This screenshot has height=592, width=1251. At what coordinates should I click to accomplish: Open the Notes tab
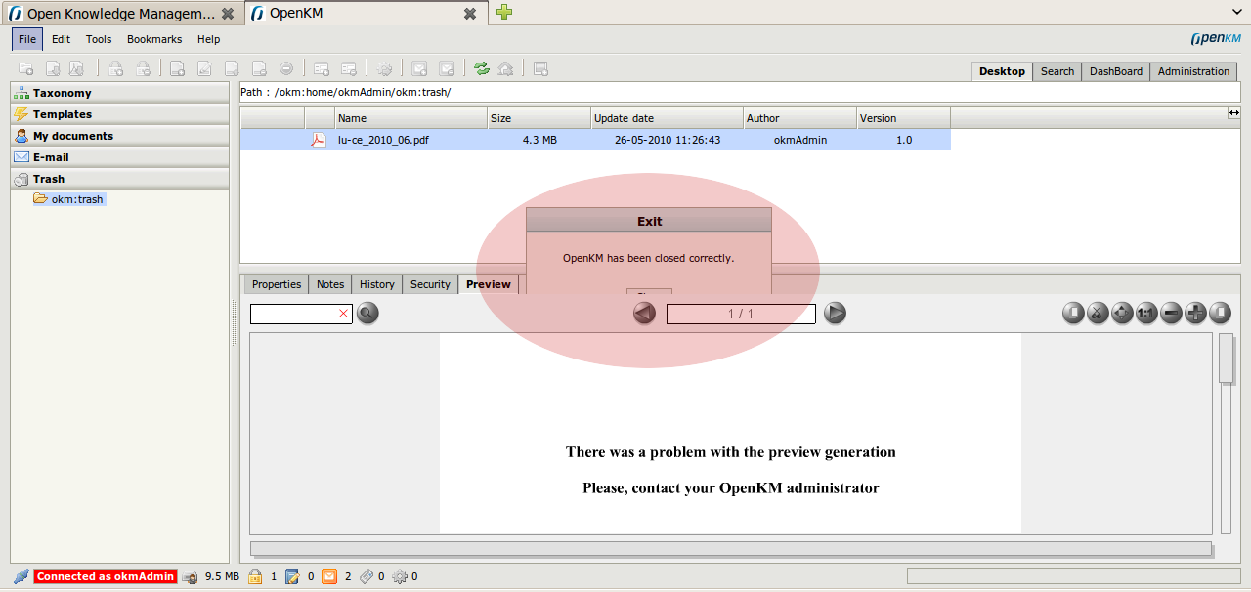click(330, 284)
